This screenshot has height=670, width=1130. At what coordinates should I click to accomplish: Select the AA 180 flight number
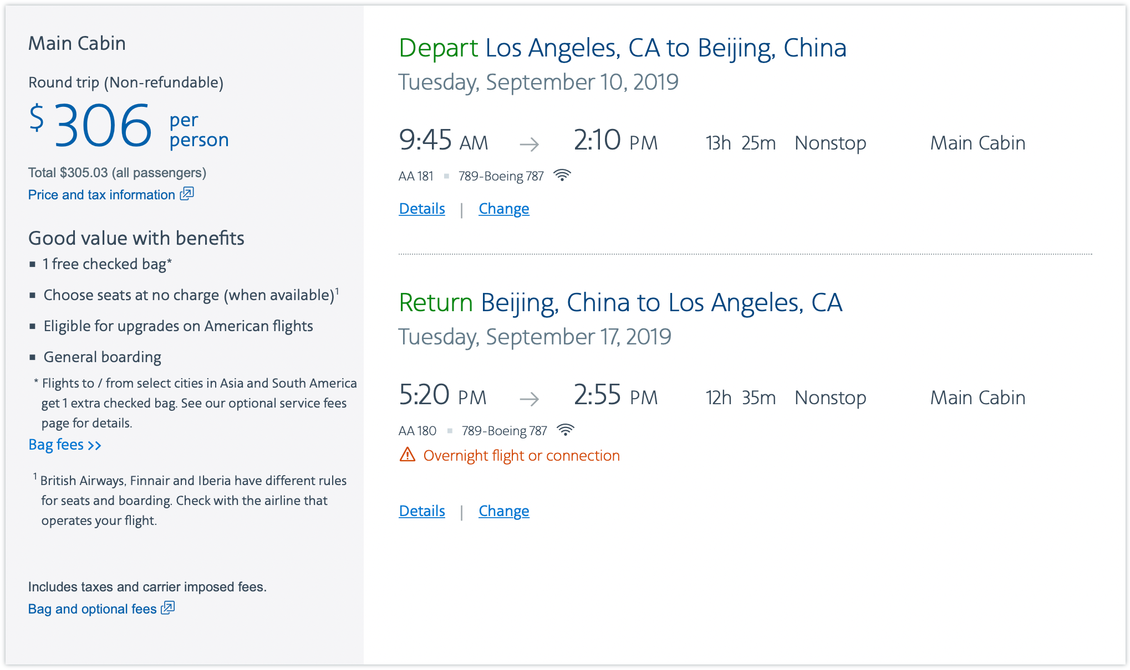[418, 431]
